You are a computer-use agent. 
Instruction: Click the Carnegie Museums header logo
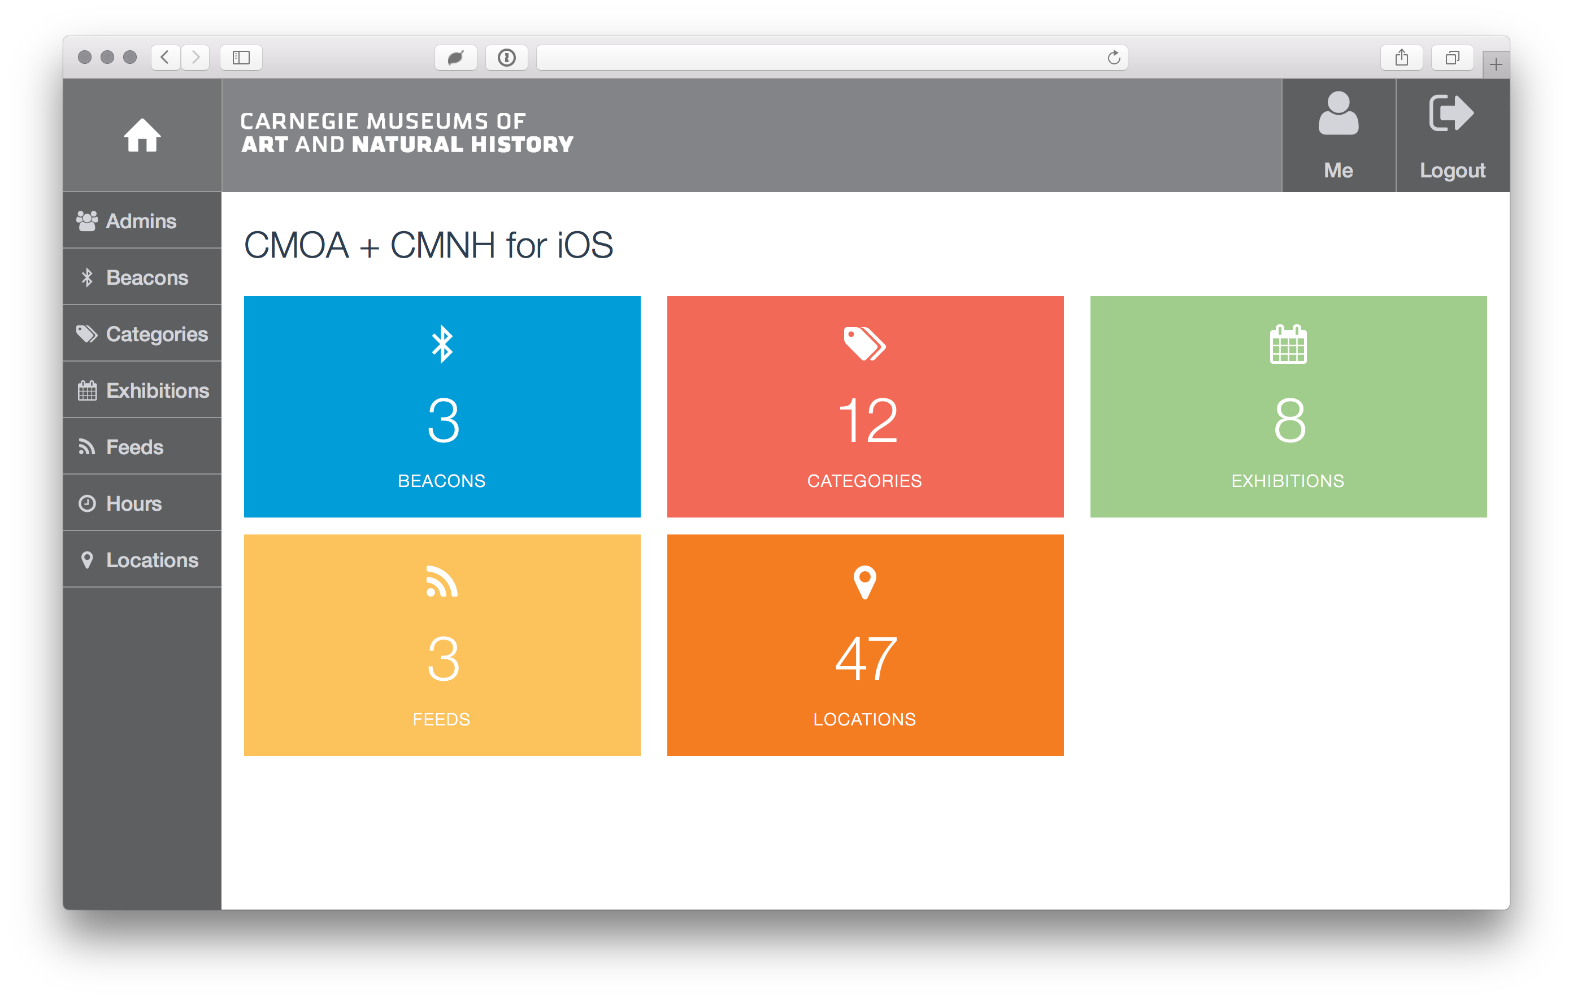(x=406, y=133)
